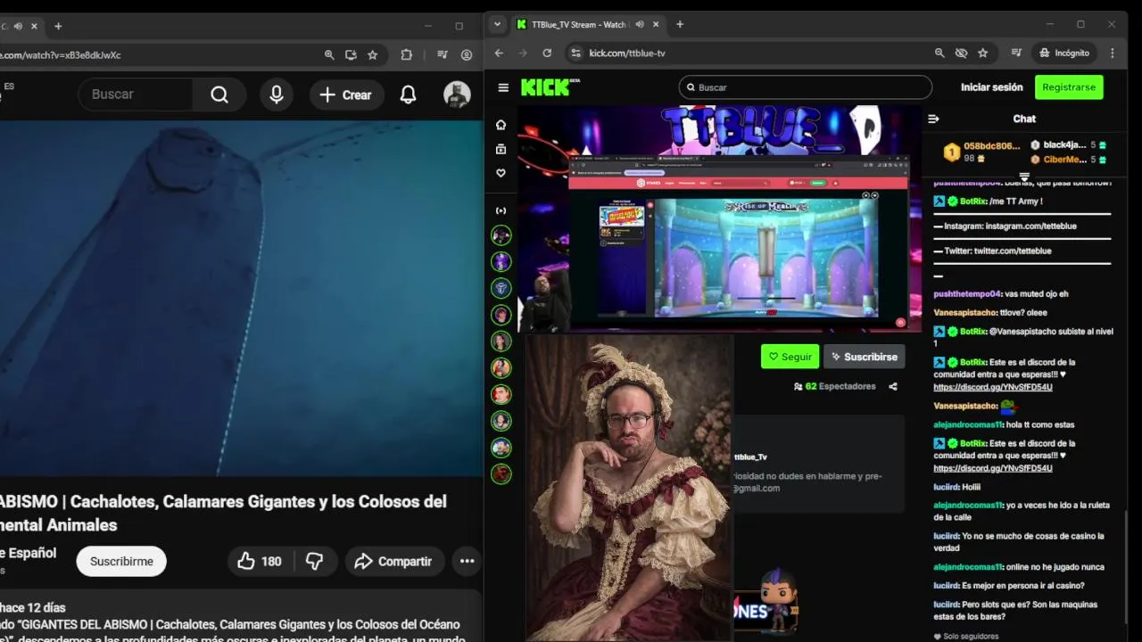Open a new tab in the YouTube window
The width and height of the screenshot is (1142, 642).
point(58,26)
